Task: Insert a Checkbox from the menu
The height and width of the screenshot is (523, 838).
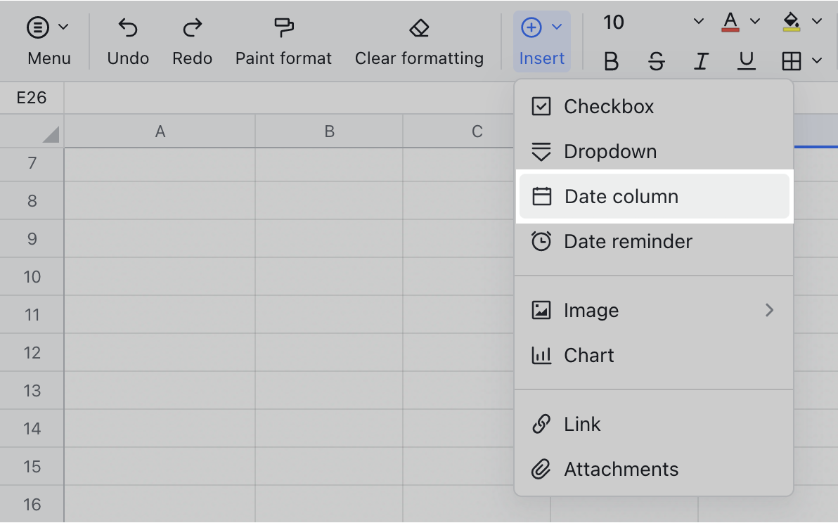Action: [608, 106]
